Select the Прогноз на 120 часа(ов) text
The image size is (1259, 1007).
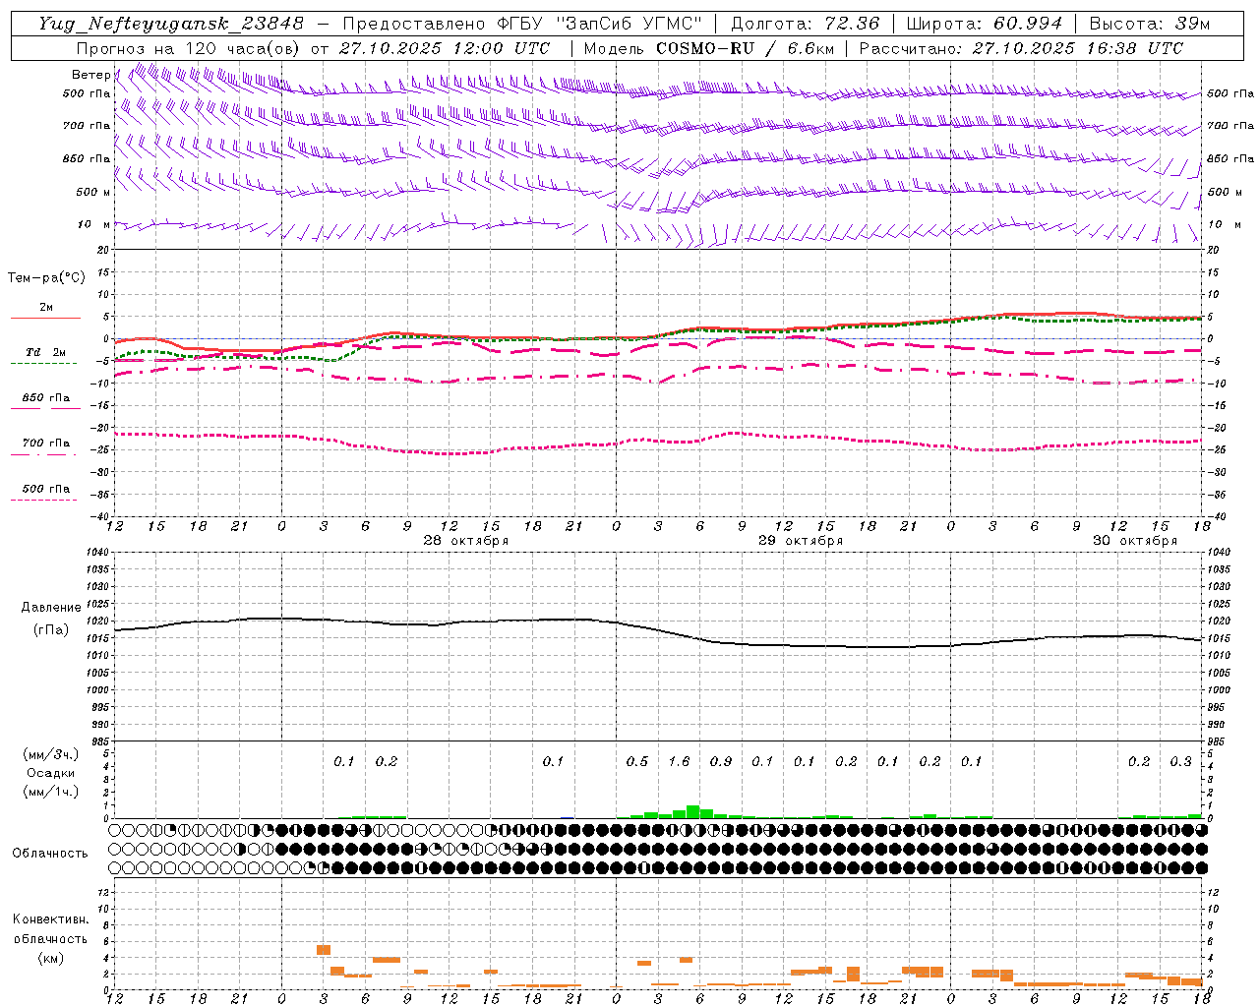point(190,48)
